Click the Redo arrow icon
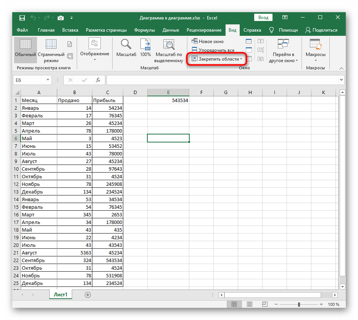 [47, 18]
